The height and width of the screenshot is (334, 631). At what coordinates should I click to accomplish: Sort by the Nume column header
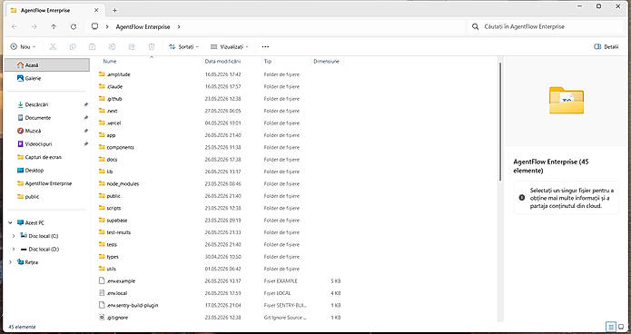click(x=110, y=61)
